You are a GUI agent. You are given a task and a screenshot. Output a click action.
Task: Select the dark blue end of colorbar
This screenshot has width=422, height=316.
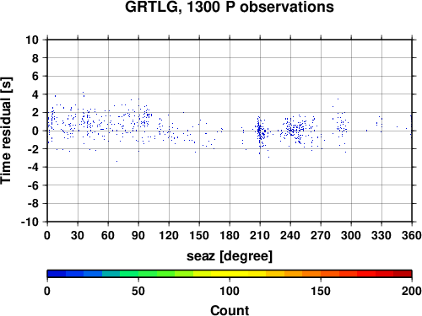[x=57, y=273]
